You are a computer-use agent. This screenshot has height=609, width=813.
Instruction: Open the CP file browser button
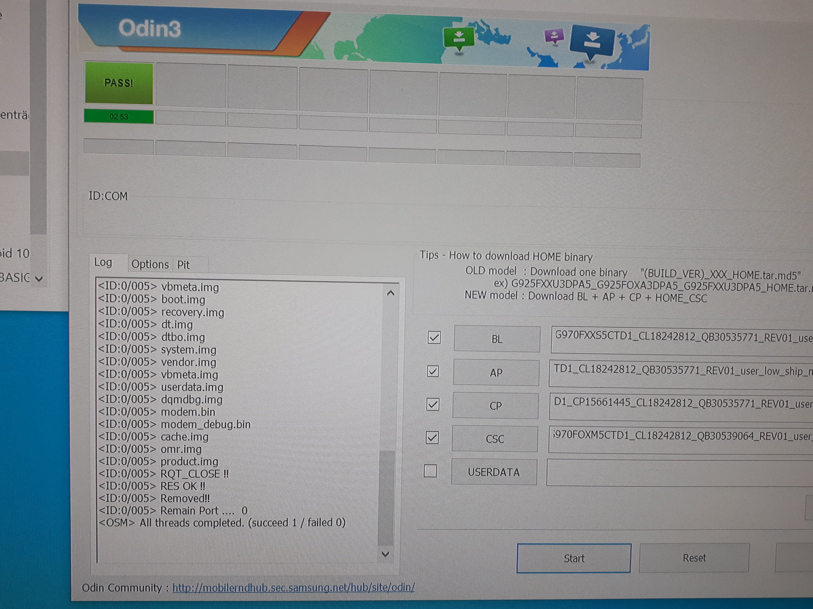tap(495, 406)
